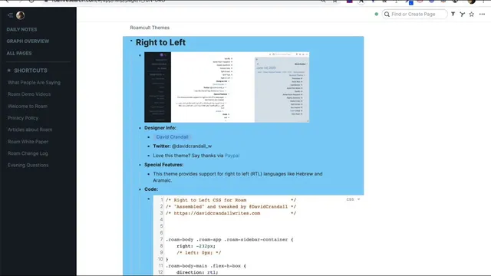Click bullet next to theme screenshot
The image size is (491, 276).
(140, 55)
